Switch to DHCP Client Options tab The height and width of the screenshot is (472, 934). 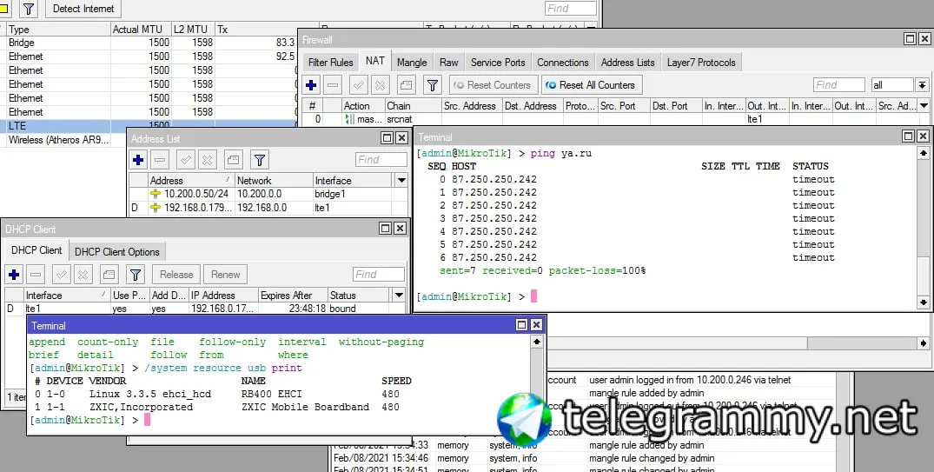(x=117, y=252)
